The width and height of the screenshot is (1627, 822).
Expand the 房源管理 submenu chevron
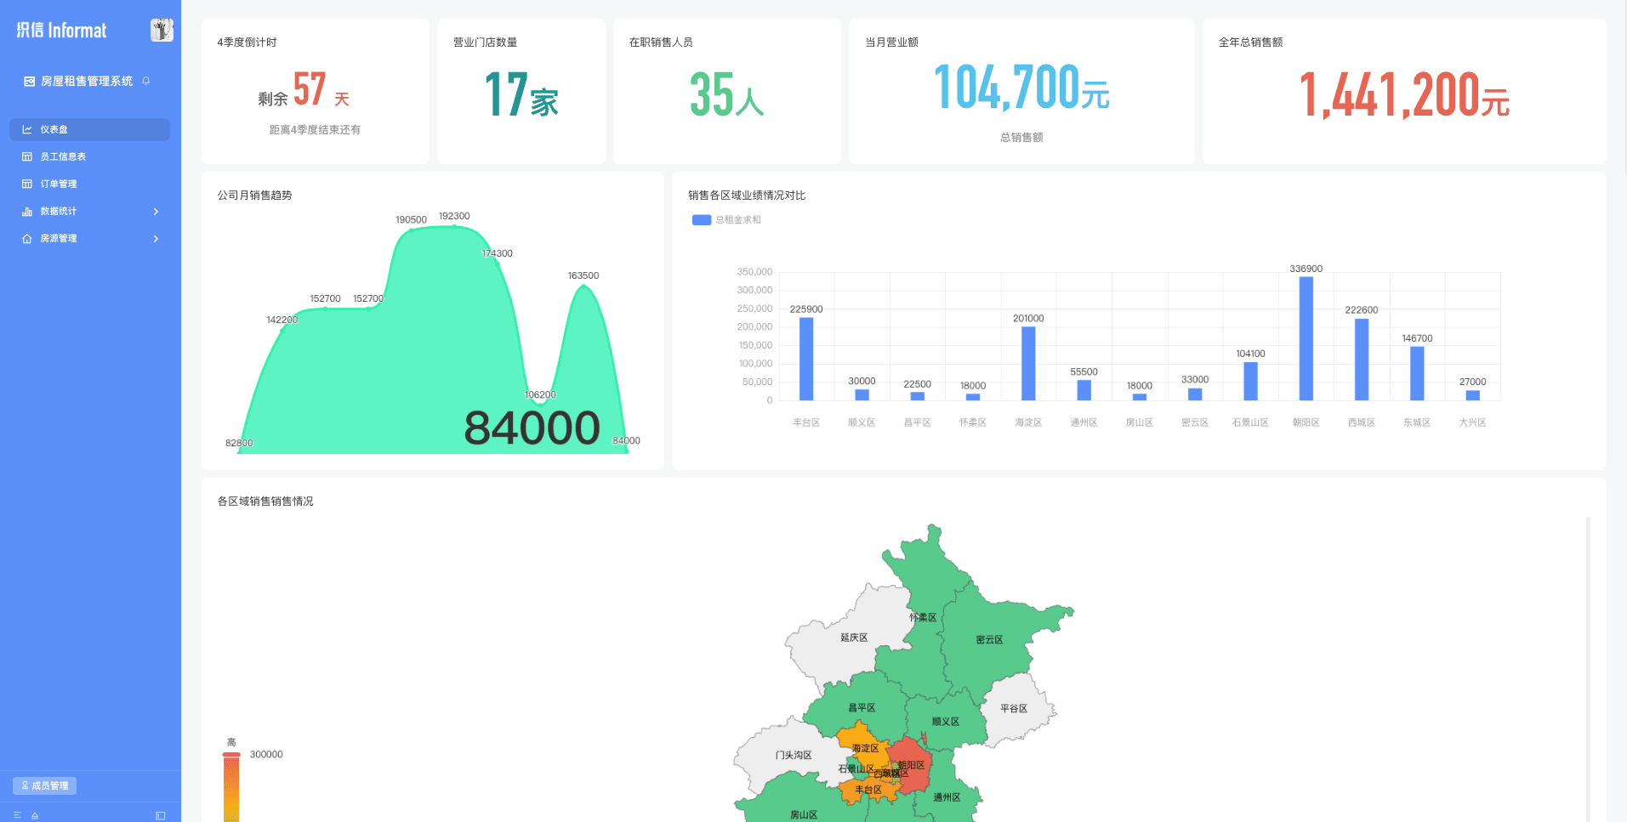(156, 239)
